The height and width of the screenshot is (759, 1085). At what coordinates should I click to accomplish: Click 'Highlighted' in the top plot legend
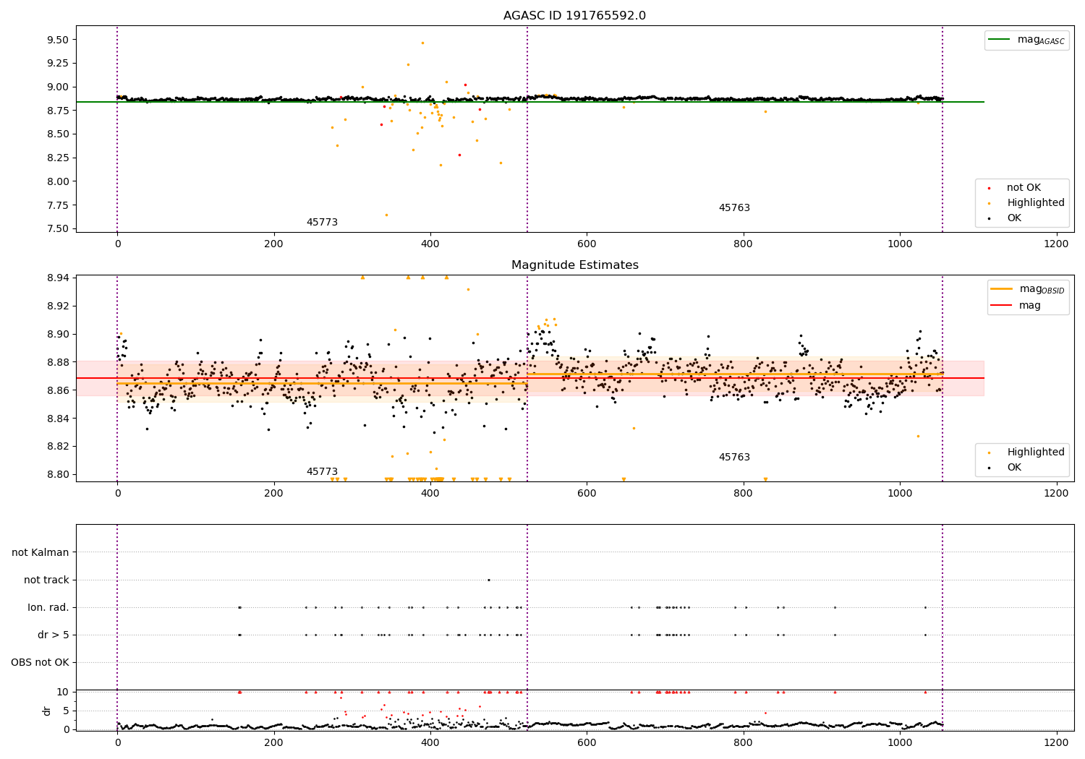point(1036,203)
